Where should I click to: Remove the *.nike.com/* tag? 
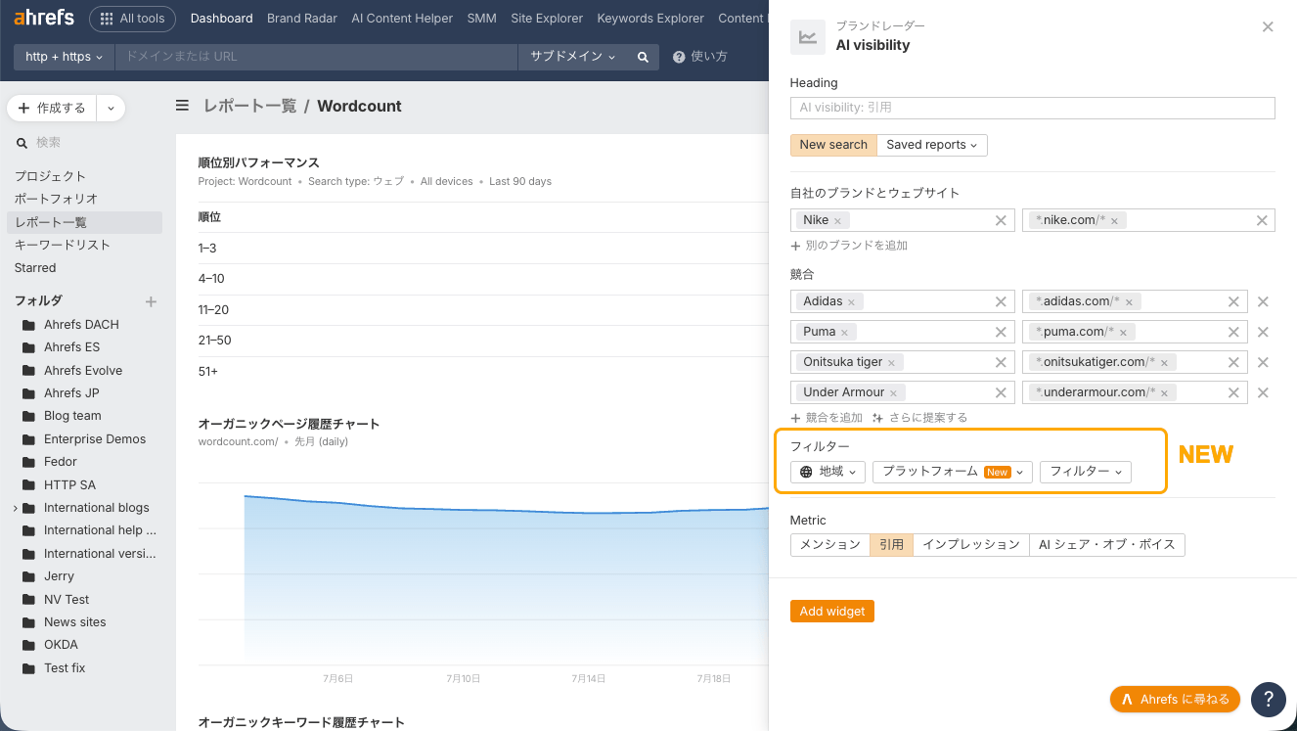pos(1114,221)
